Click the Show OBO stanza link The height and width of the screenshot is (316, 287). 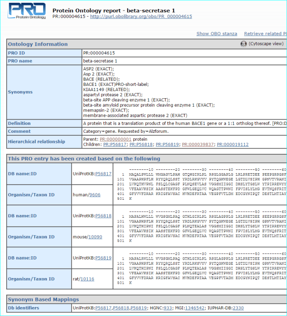point(216,34)
